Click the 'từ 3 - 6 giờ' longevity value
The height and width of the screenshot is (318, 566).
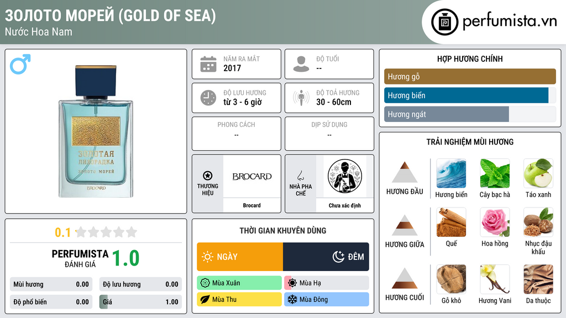point(243,102)
